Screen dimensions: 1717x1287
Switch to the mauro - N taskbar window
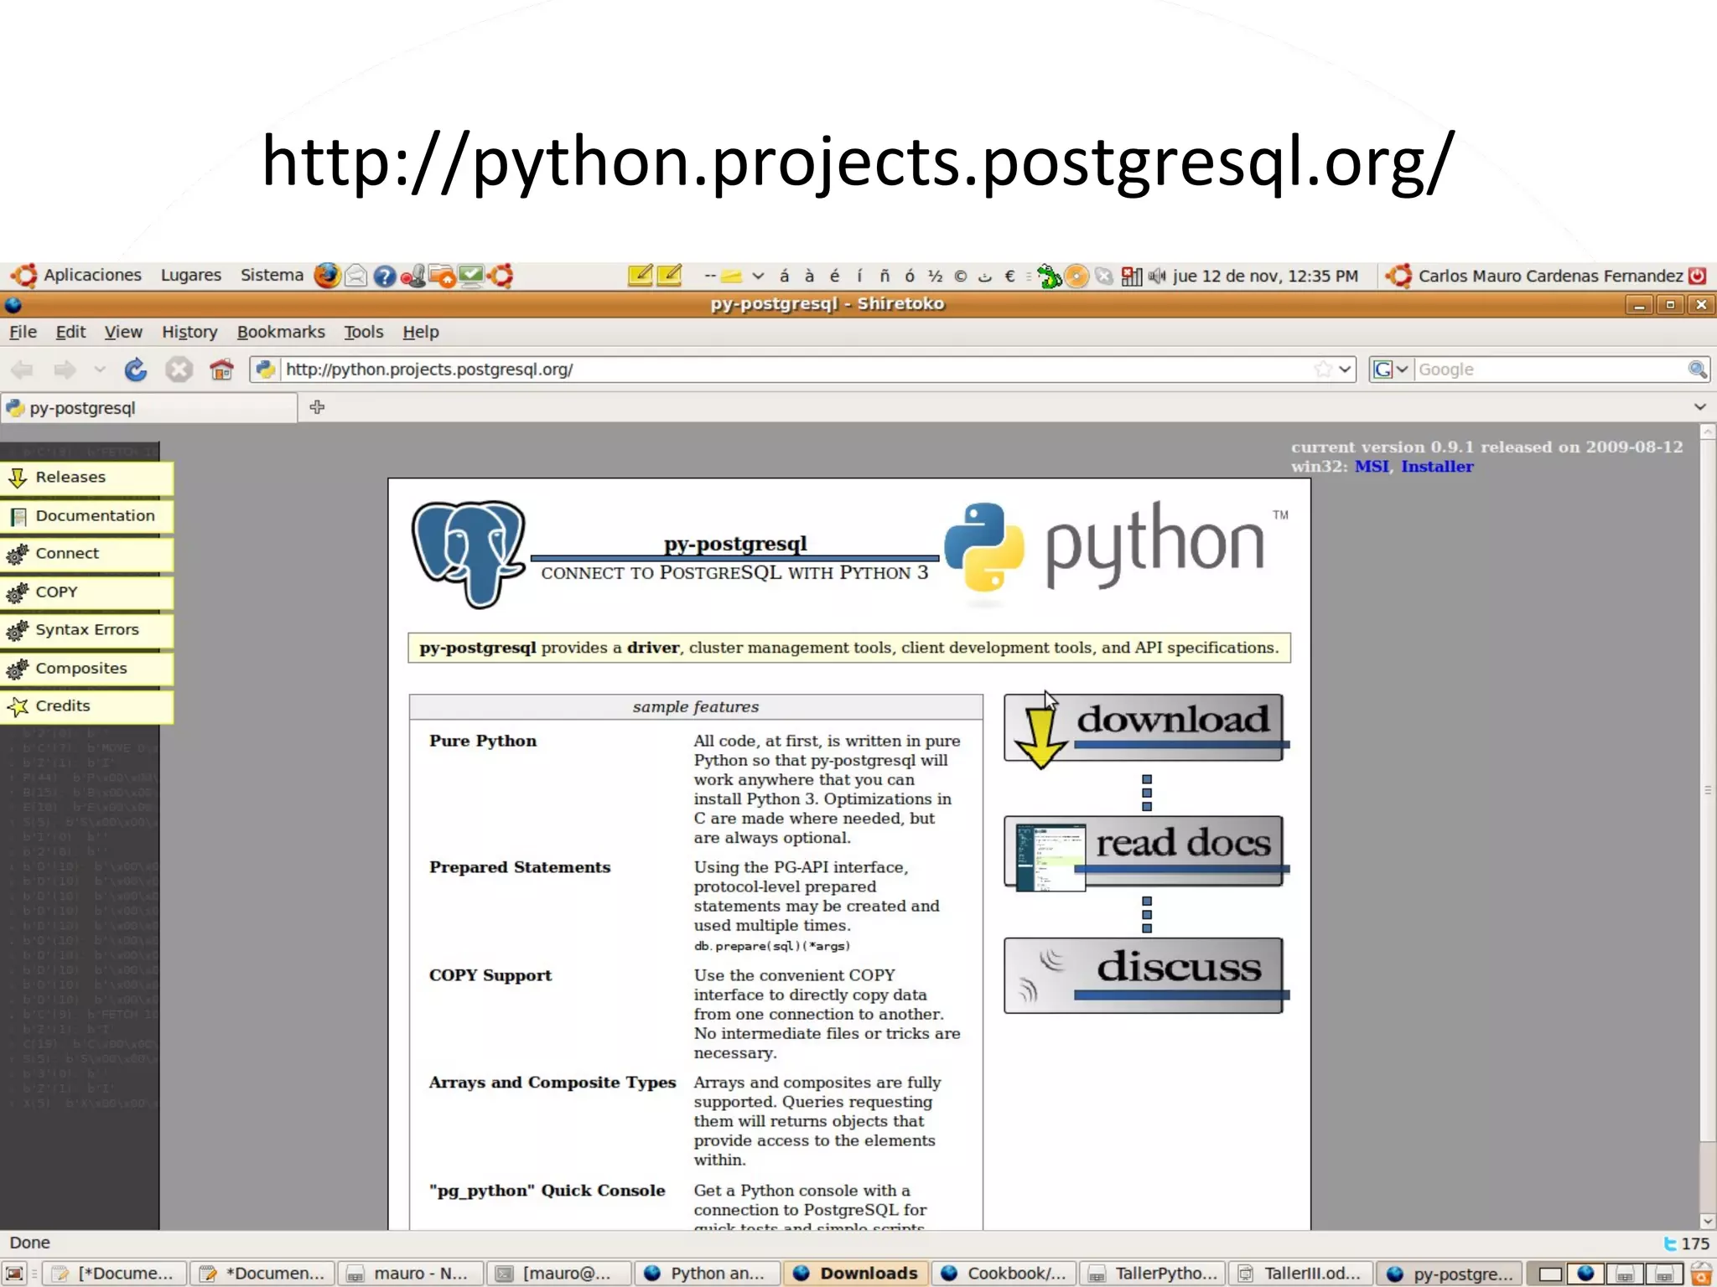point(411,1274)
